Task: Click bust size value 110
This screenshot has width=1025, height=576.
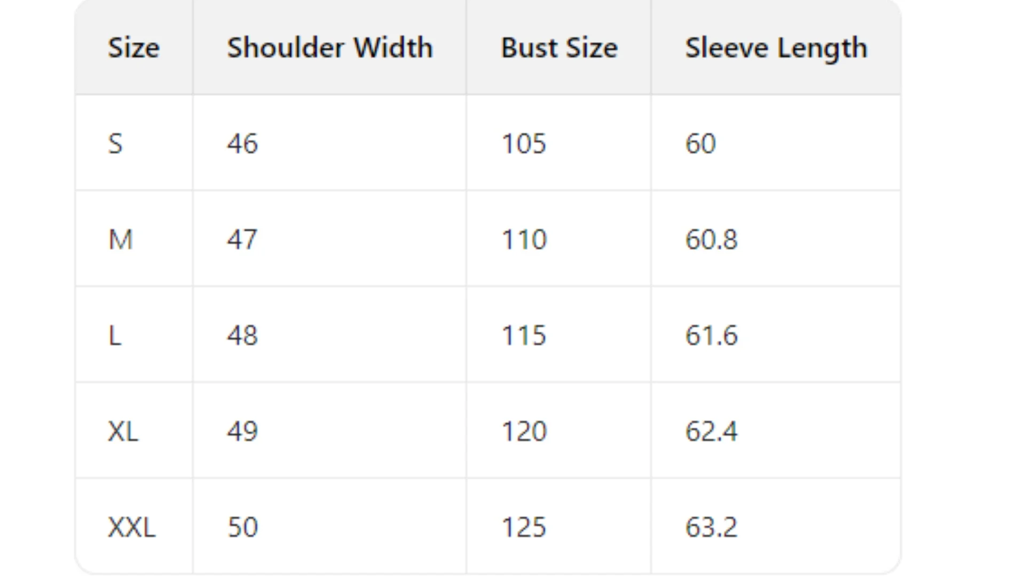Action: point(524,239)
